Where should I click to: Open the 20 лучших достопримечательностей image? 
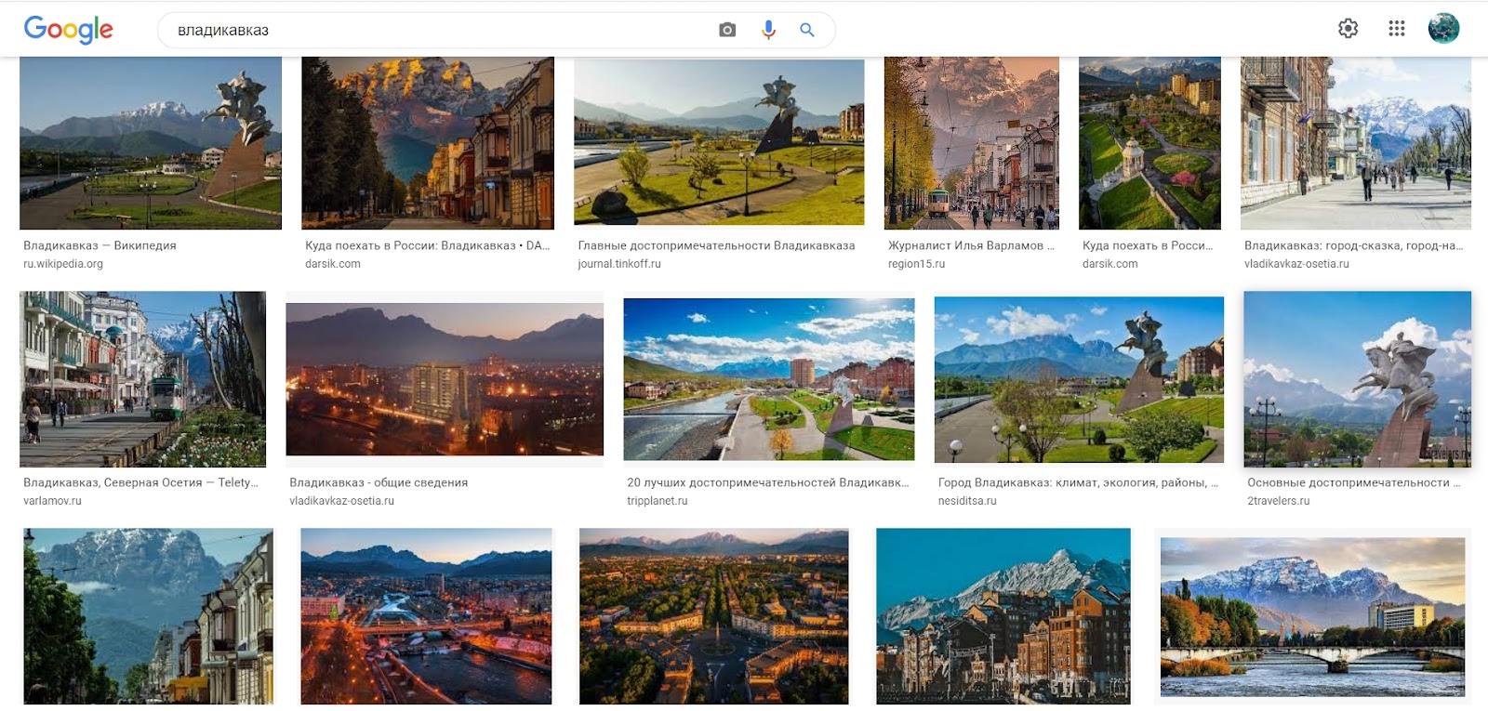(x=769, y=379)
